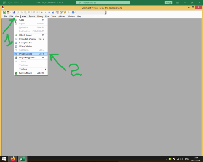Viewport: 203px width, 162px height.
Task: Choose Object Browser in the View menu
Action: 31,35
